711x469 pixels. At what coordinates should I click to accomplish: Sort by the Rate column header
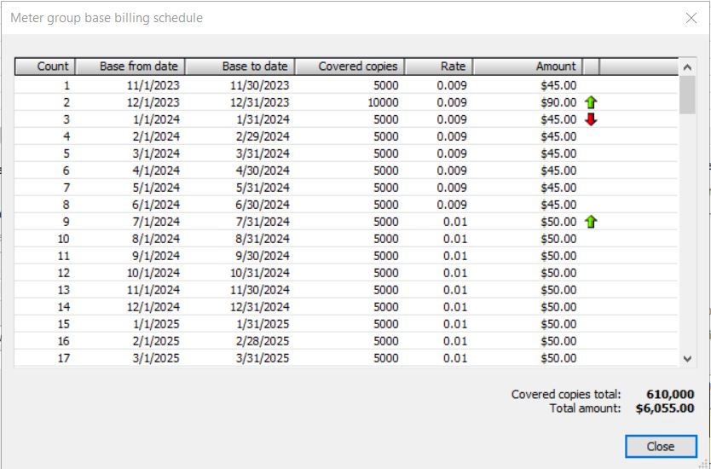pyautogui.click(x=439, y=67)
